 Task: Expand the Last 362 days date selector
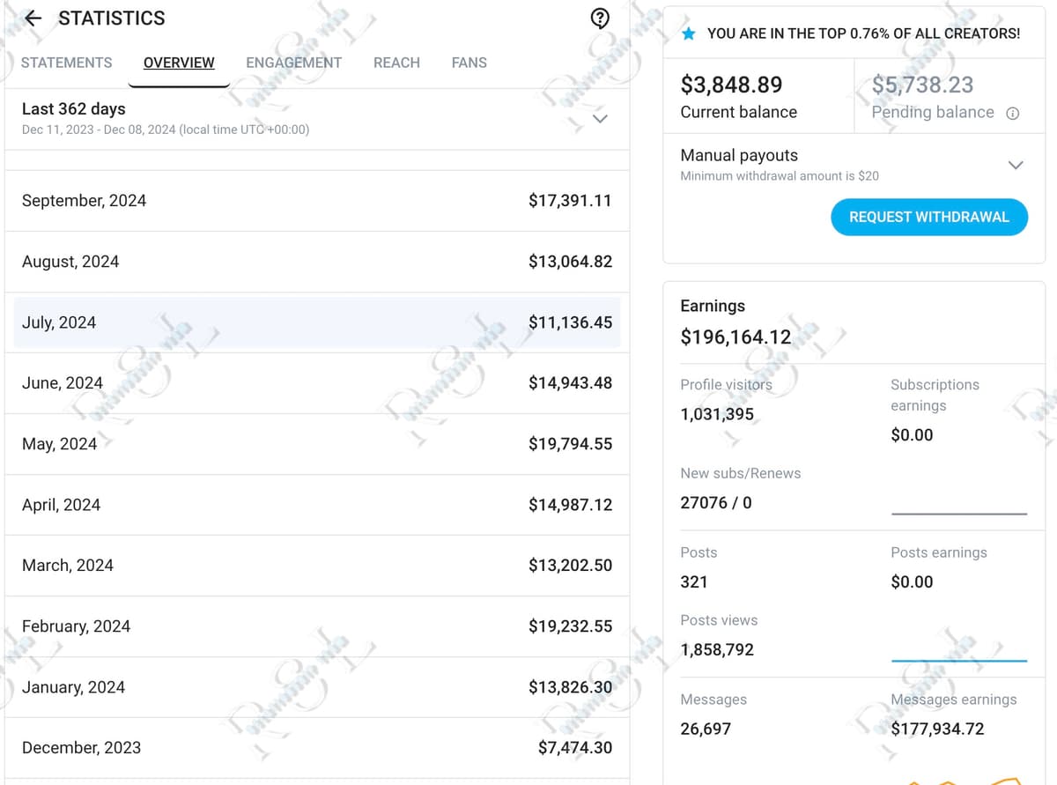[x=601, y=118]
